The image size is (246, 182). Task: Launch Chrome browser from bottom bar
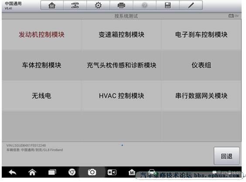tap(72, 172)
